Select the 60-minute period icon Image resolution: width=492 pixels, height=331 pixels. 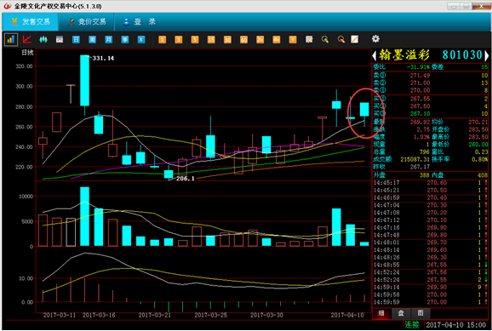[243, 39]
